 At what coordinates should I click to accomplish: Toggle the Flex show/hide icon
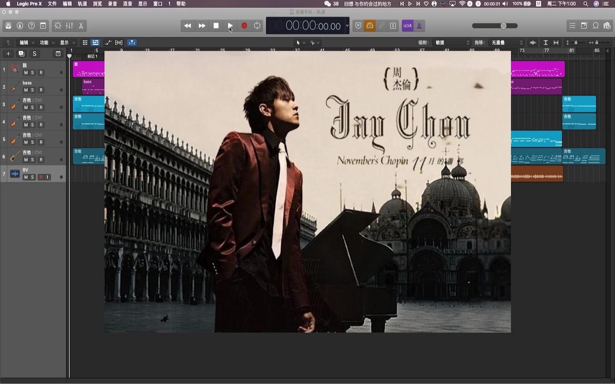point(119,43)
